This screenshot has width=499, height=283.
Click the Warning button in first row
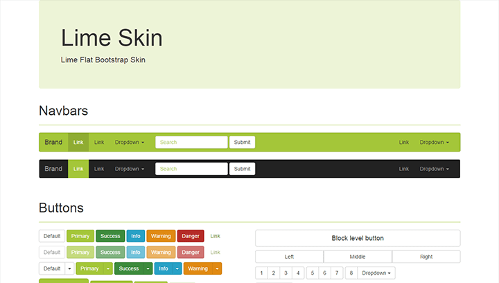click(x=161, y=236)
